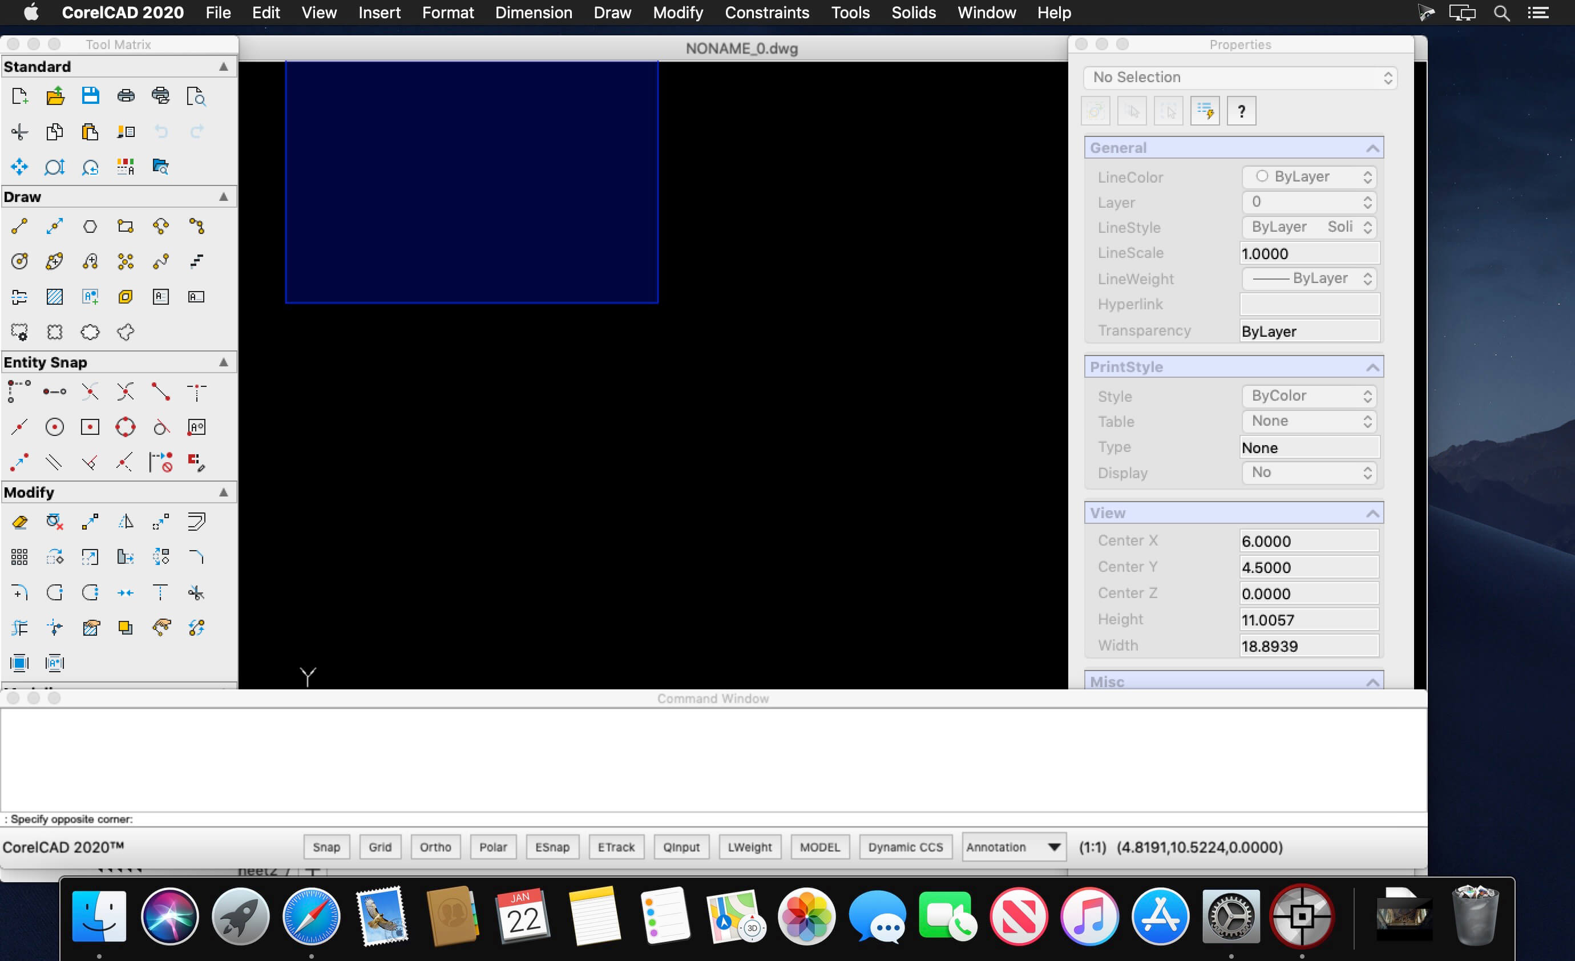Collapse the General properties section
The height and width of the screenshot is (961, 1575).
(1372, 148)
